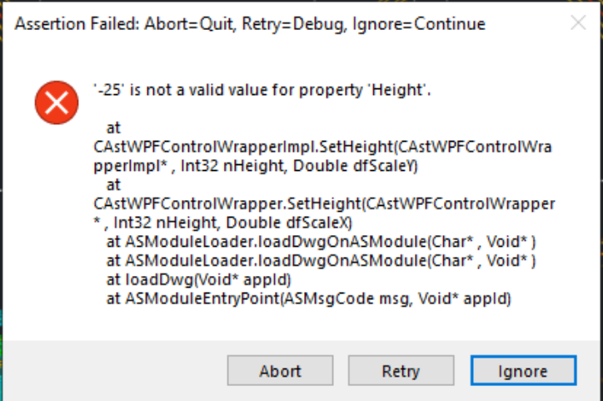Image resolution: width=603 pixels, height=401 pixels.
Task: Click the Abort button to quit
Action: (x=280, y=371)
